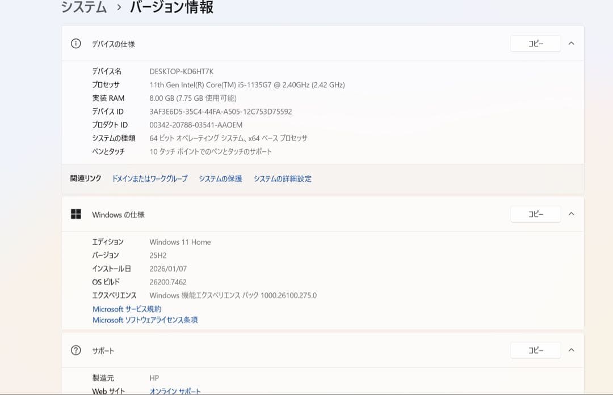Go back to システム breadcrumb

83,7
